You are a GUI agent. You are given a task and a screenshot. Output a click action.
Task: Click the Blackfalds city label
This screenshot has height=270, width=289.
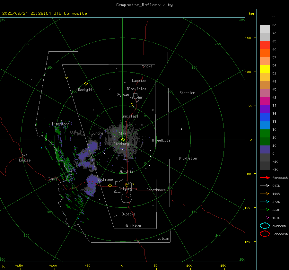136,89
